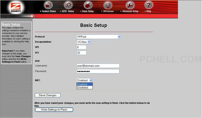Go to the Wireless menu label
Viewport: 202px width, 118px height.
108,11
